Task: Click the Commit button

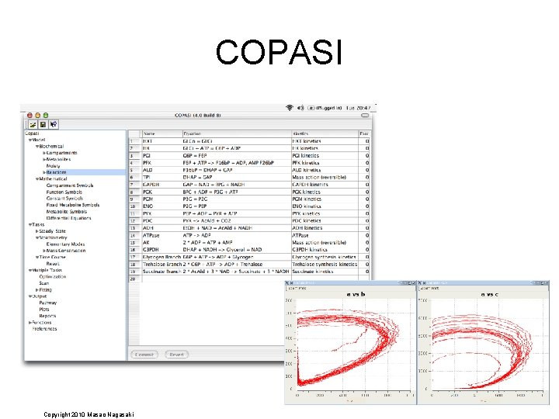Action: [x=144, y=355]
